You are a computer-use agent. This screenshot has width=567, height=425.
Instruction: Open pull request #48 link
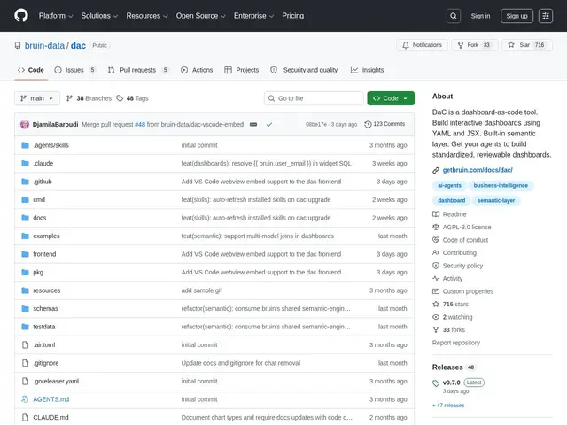pyautogui.click(x=140, y=124)
